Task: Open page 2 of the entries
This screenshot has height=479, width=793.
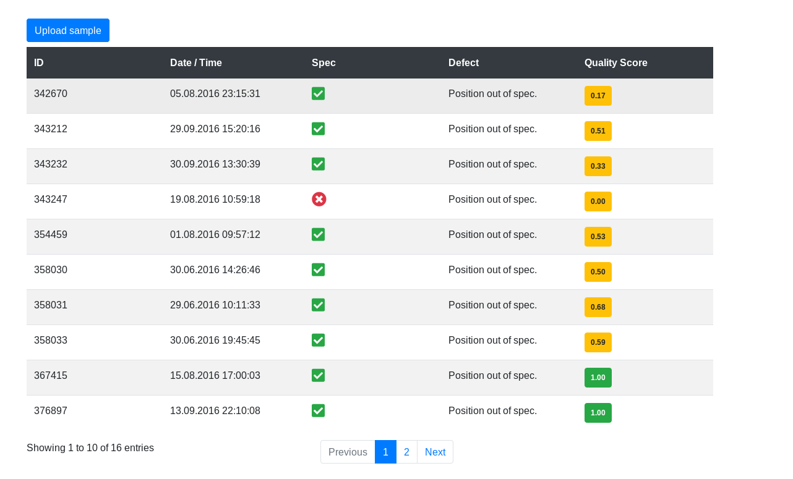Action: point(406,452)
